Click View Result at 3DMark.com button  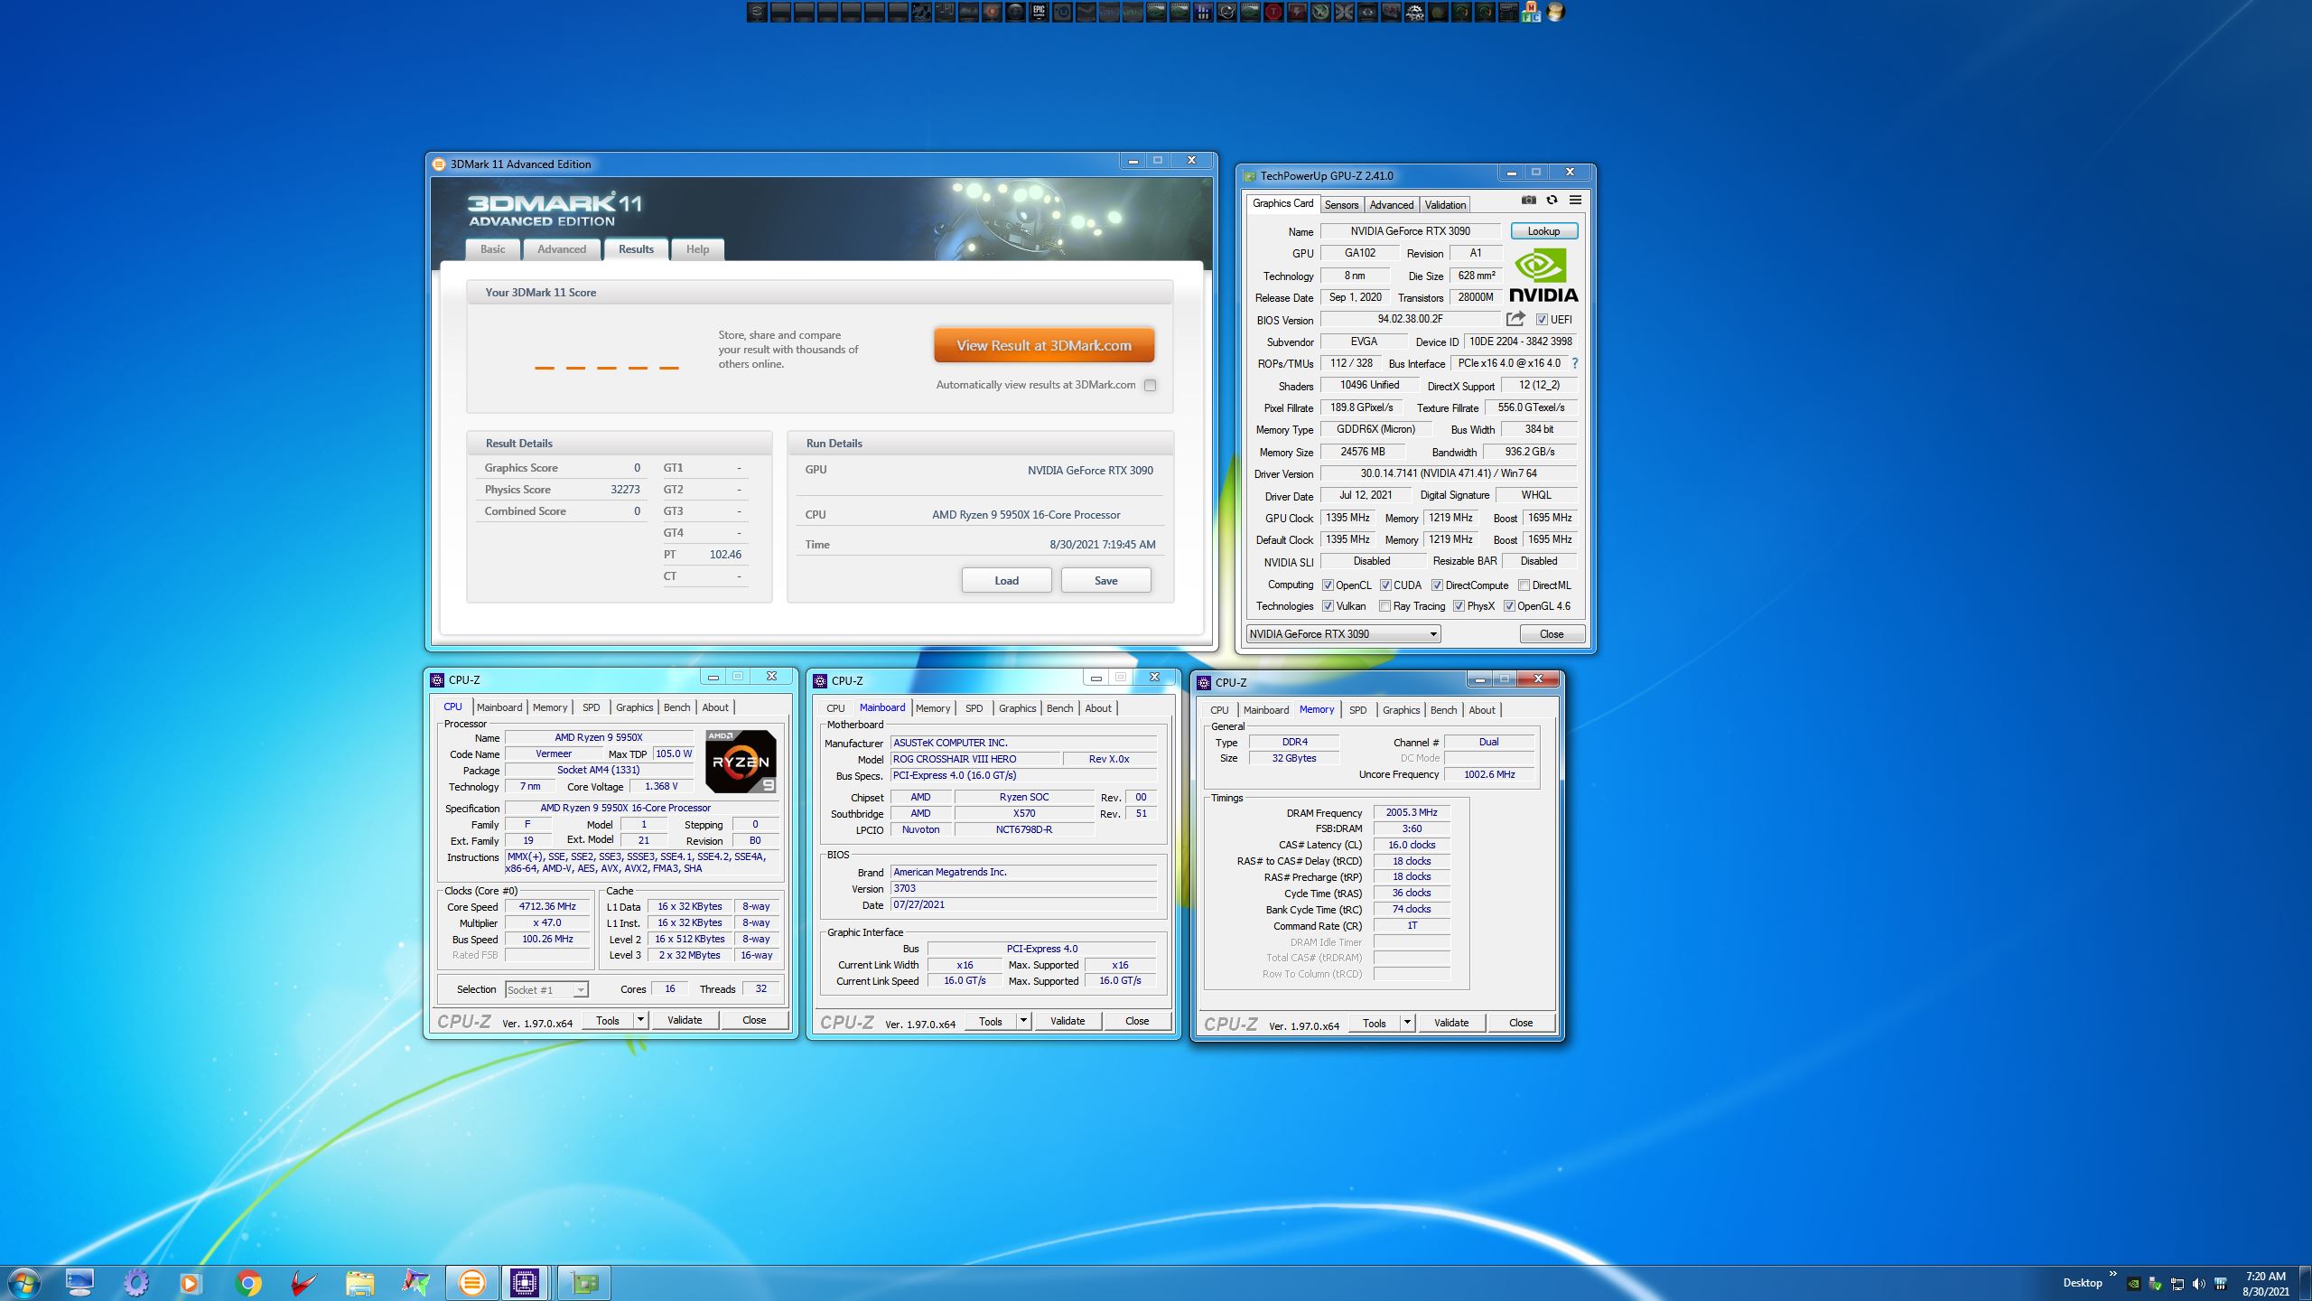click(x=1043, y=346)
